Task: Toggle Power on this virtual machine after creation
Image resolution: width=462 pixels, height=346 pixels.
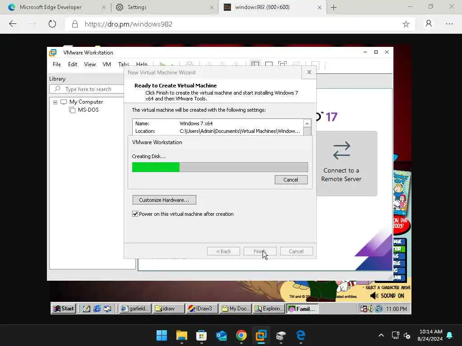Action: (x=135, y=214)
